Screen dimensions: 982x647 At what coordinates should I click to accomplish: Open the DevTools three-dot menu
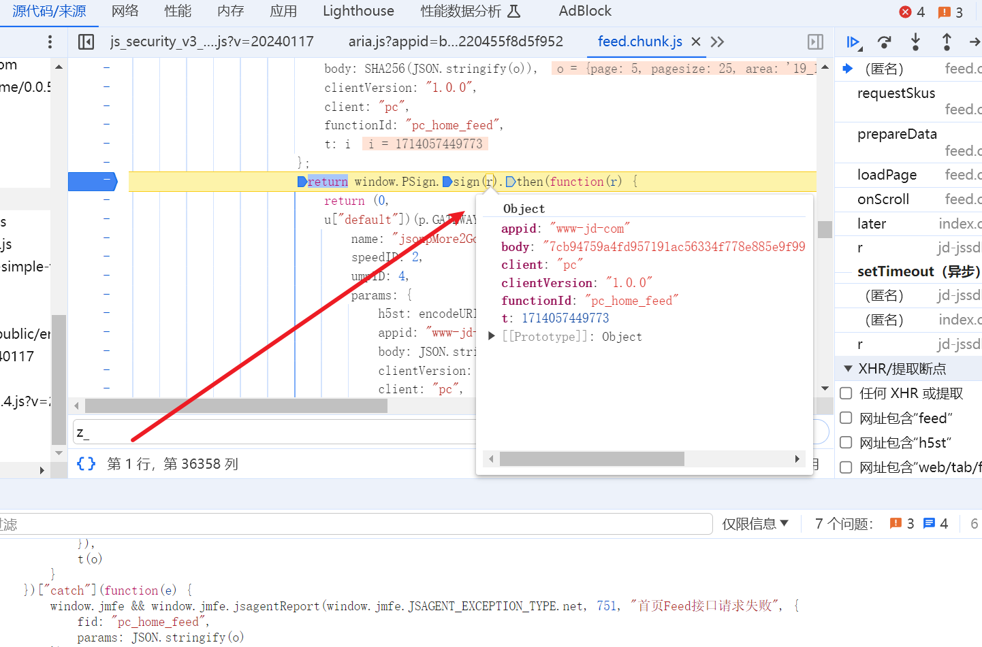tap(51, 42)
